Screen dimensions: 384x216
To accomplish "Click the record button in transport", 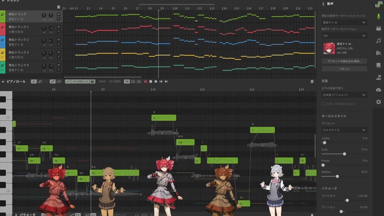I will tap(156, 82).
